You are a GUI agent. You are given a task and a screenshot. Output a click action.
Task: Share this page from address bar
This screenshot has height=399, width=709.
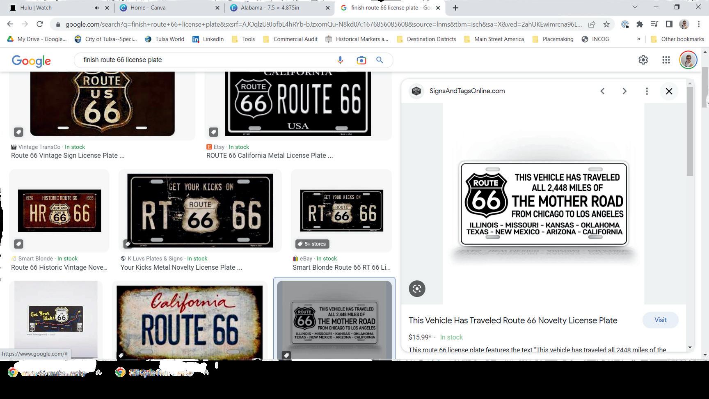(x=592, y=24)
